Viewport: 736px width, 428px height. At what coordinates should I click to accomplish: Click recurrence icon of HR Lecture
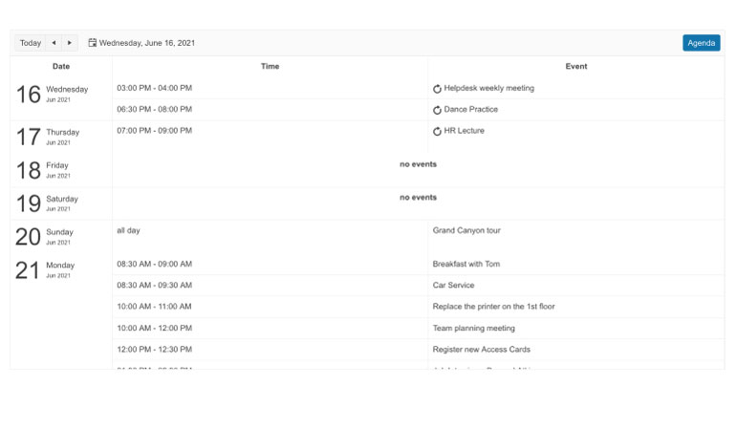[437, 132]
